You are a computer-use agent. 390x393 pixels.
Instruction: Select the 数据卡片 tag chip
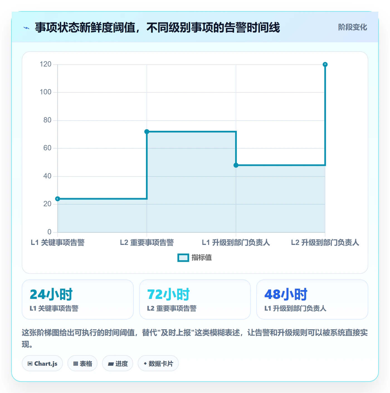point(158,363)
